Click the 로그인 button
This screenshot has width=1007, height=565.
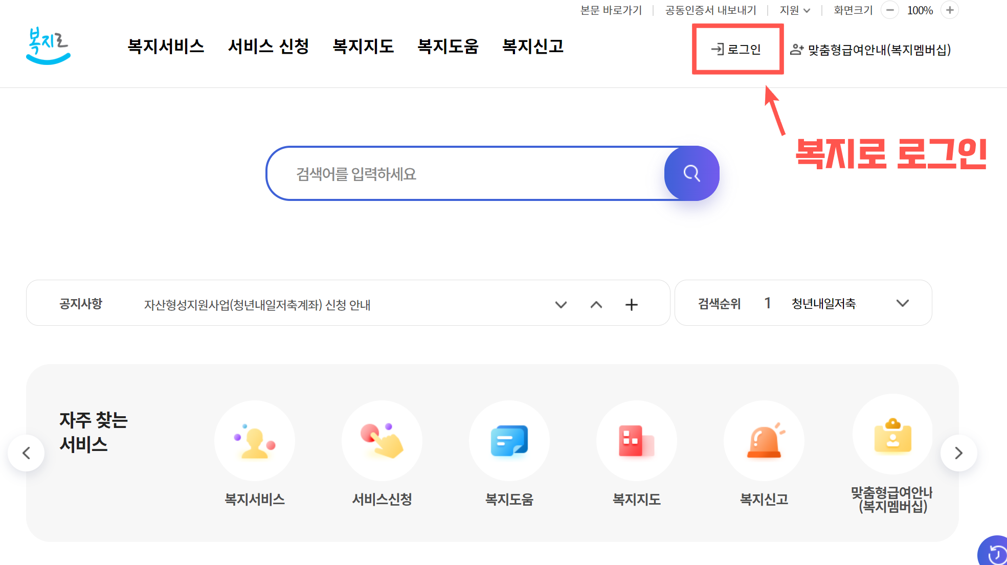tap(738, 50)
